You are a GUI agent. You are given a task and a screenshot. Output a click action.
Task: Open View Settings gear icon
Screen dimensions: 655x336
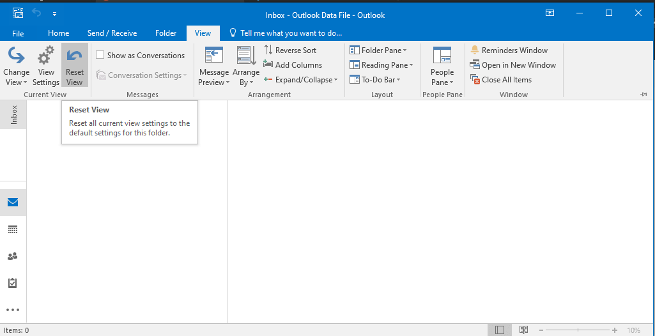(46, 55)
